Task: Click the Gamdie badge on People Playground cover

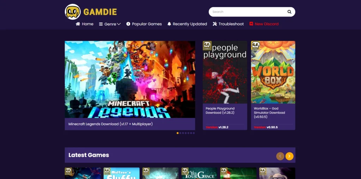Action: [207, 46]
